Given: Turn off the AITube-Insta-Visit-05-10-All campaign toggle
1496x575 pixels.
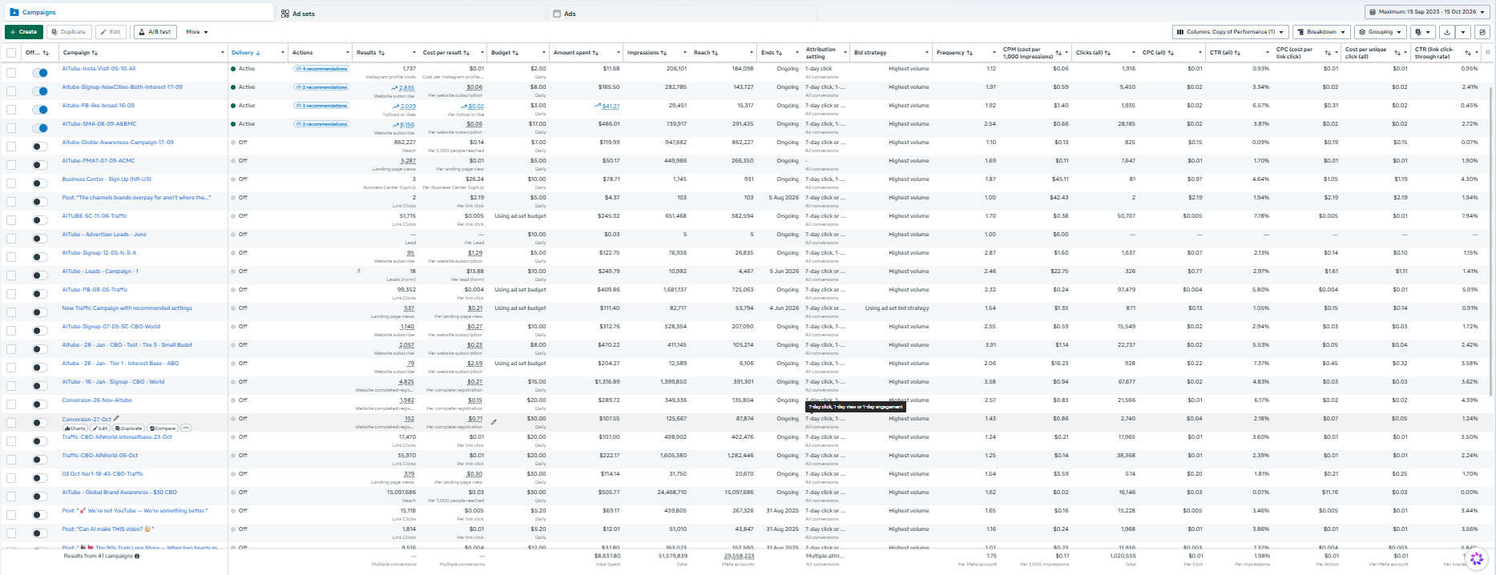Looking at the screenshot, I should [39, 72].
